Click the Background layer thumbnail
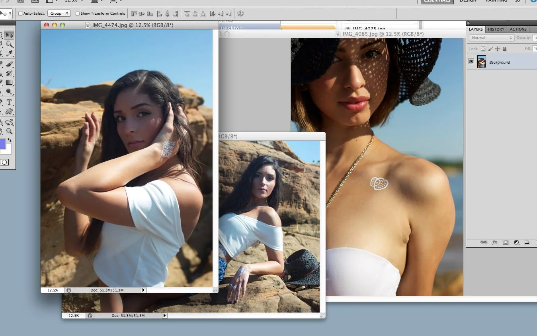Image resolution: width=537 pixels, height=336 pixels. pyautogui.click(x=482, y=62)
